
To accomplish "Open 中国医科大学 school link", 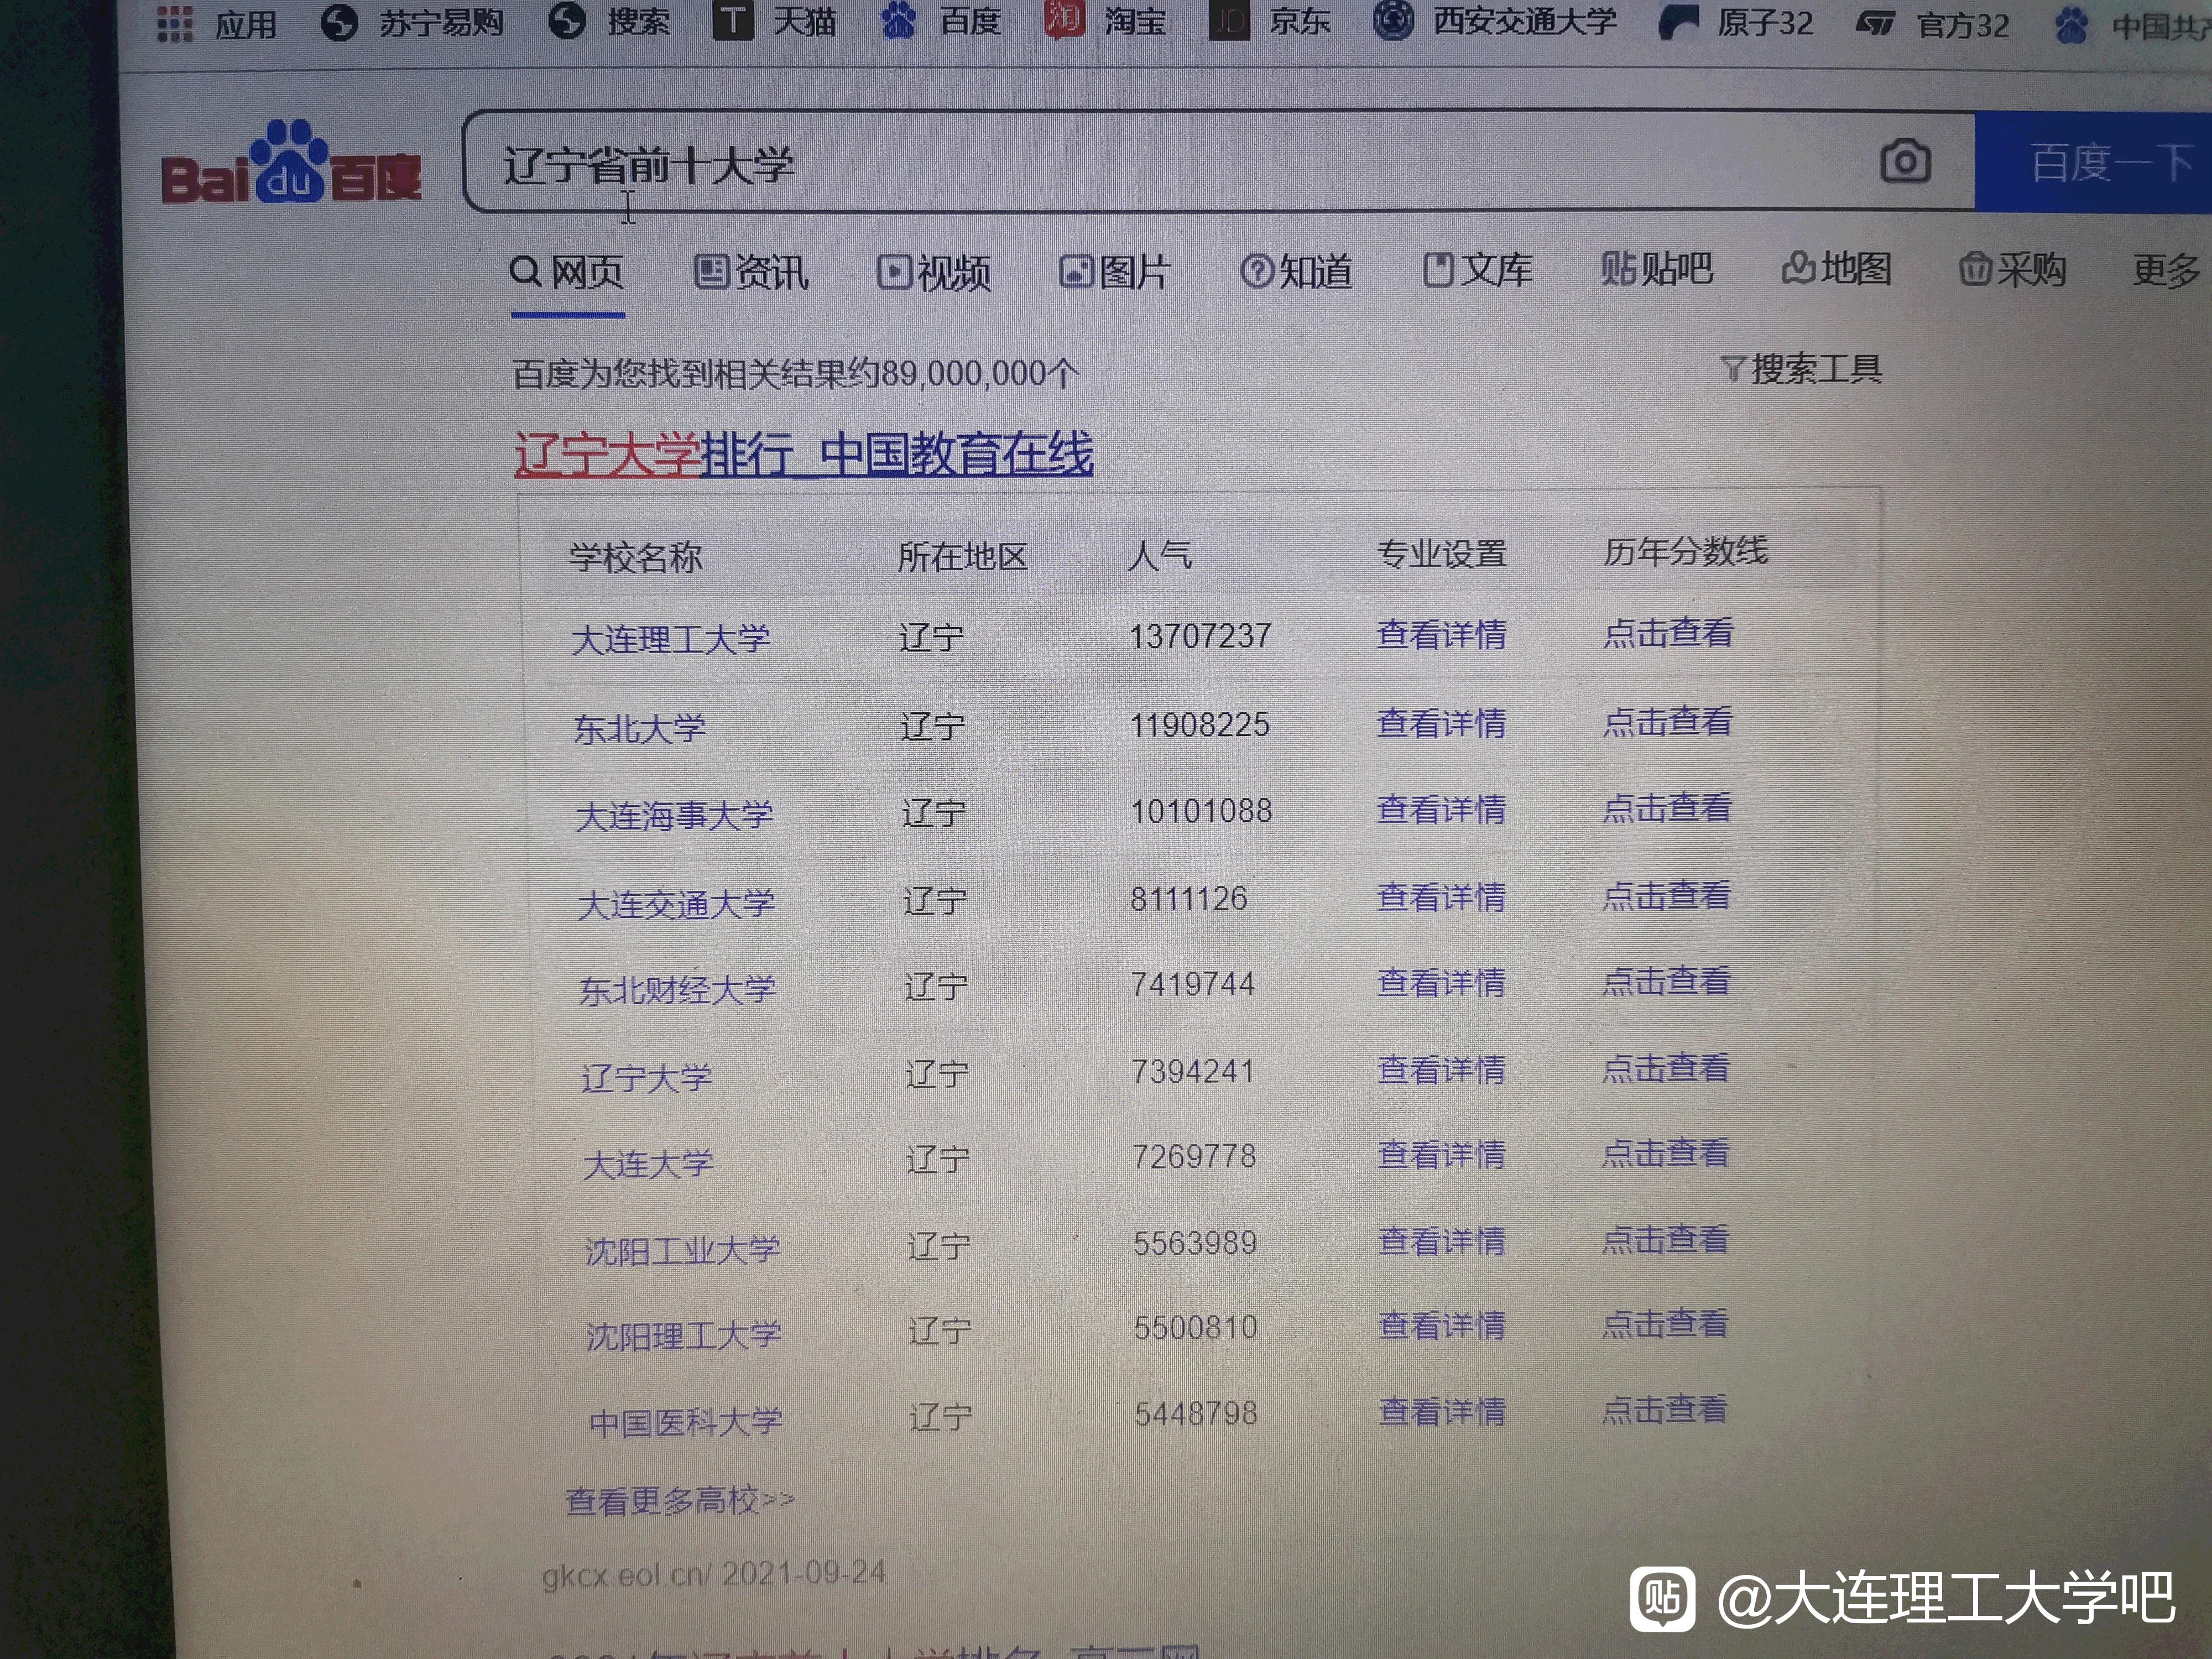I will point(686,1422).
